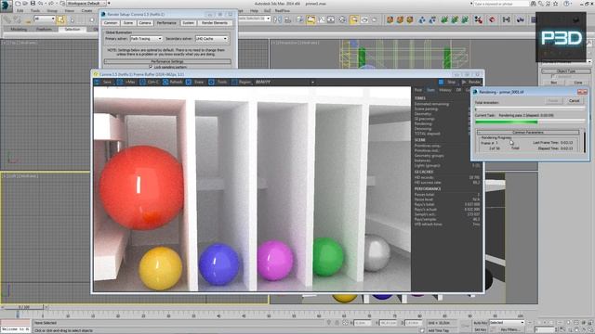Collapse the Performance Settings rollout
Viewport: 595px width, 334px height.
coord(167,61)
